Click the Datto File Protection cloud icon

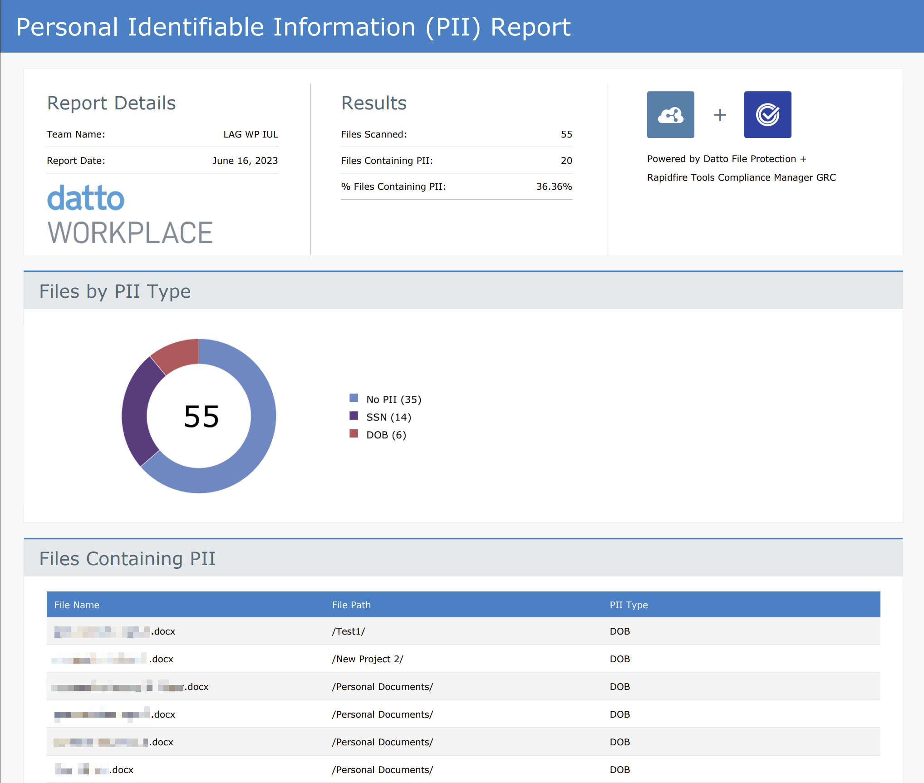click(x=670, y=114)
